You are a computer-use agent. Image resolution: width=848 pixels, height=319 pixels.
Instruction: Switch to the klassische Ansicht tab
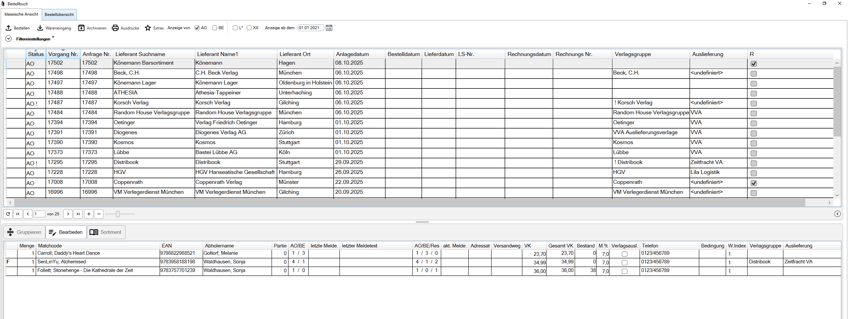click(22, 14)
